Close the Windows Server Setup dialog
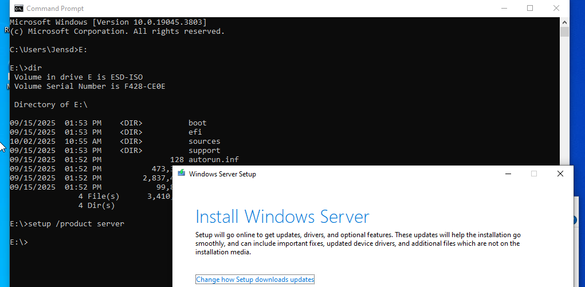Image resolution: width=585 pixels, height=287 pixels. [560, 174]
